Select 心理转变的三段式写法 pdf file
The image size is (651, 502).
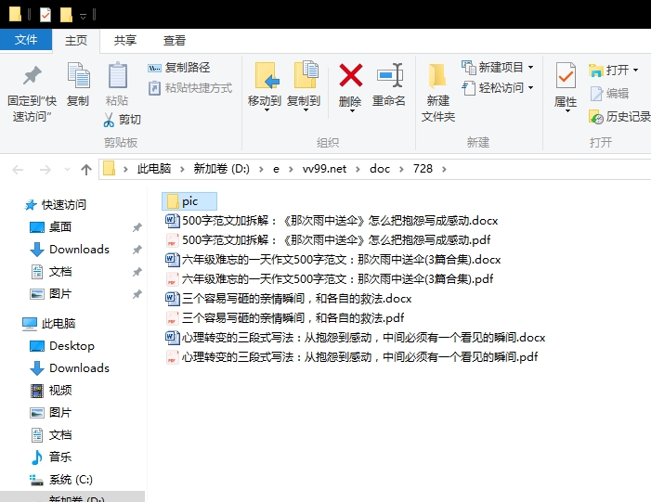[x=351, y=357]
